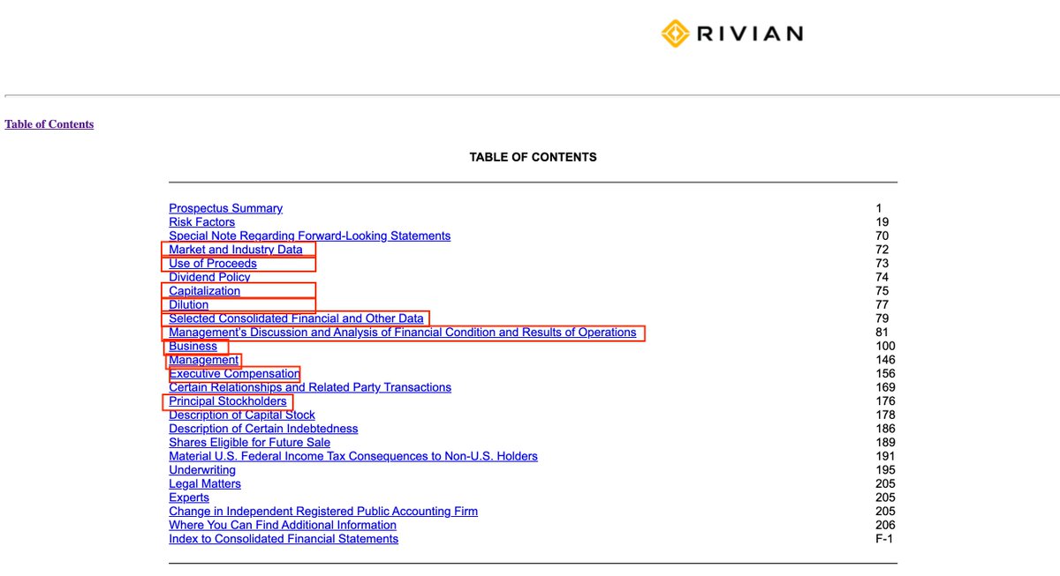1060x576 pixels.
Task: Open the Risk Factors section
Action: 201,221
